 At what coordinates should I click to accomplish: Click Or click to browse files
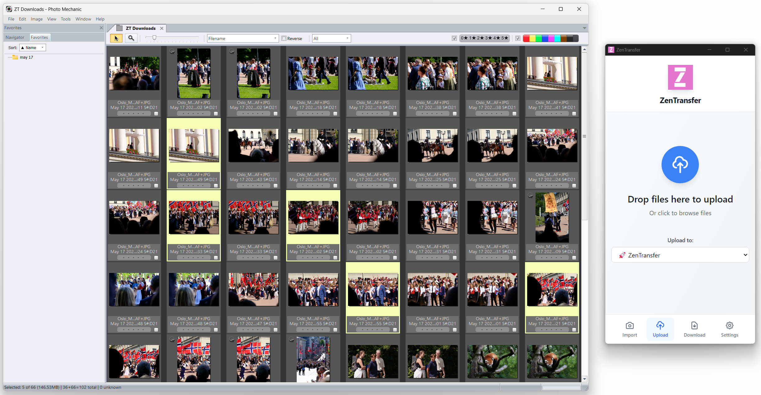(x=680, y=213)
